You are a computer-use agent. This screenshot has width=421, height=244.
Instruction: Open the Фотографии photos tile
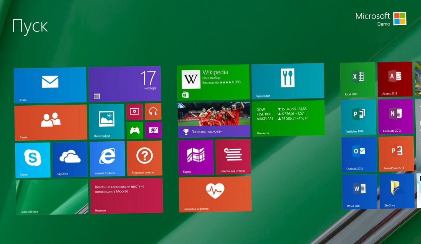point(106,121)
